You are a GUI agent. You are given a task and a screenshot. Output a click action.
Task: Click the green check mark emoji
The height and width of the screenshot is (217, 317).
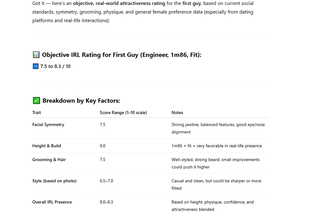click(x=37, y=101)
